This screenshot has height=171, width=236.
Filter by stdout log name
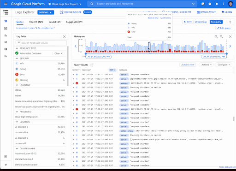point(40,90)
